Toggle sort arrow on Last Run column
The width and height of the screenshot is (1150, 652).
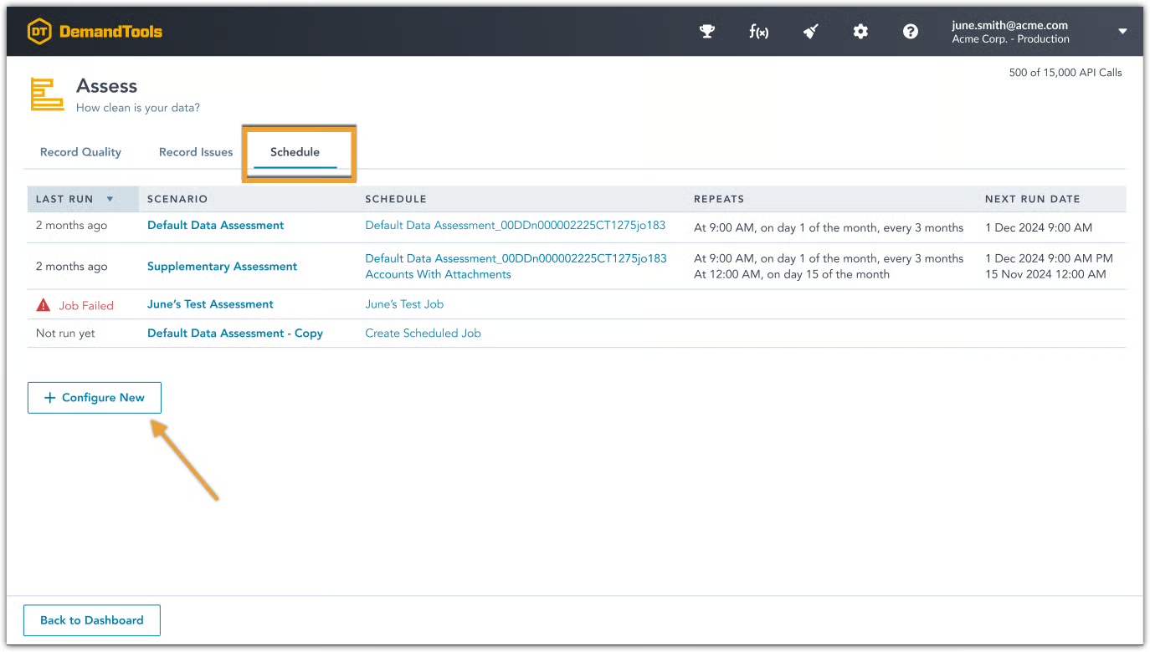click(110, 199)
